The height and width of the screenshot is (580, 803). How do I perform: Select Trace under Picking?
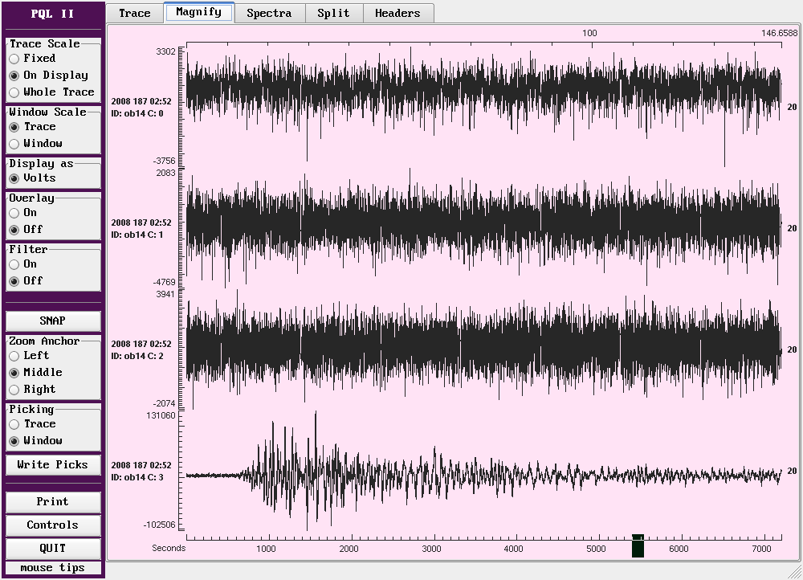(x=14, y=424)
